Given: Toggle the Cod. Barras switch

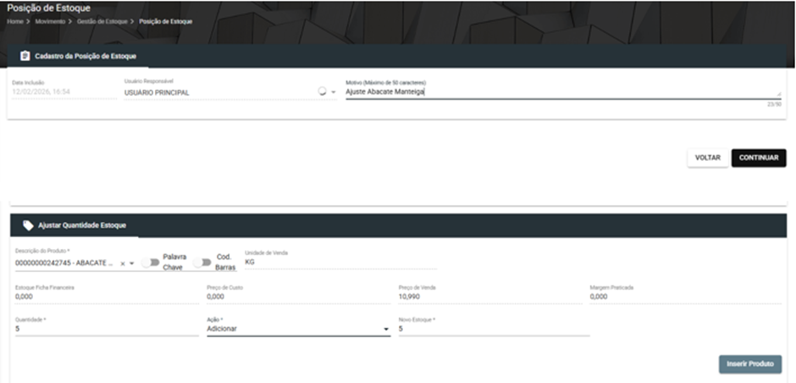Looking at the screenshot, I should coord(202,263).
